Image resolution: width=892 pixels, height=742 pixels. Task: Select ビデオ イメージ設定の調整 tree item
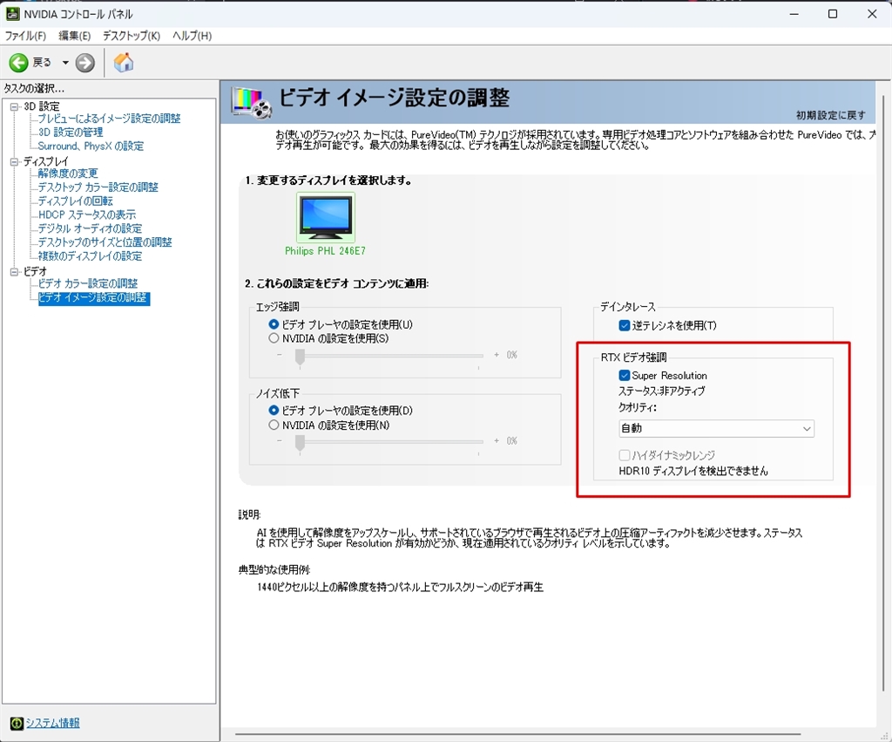94,298
